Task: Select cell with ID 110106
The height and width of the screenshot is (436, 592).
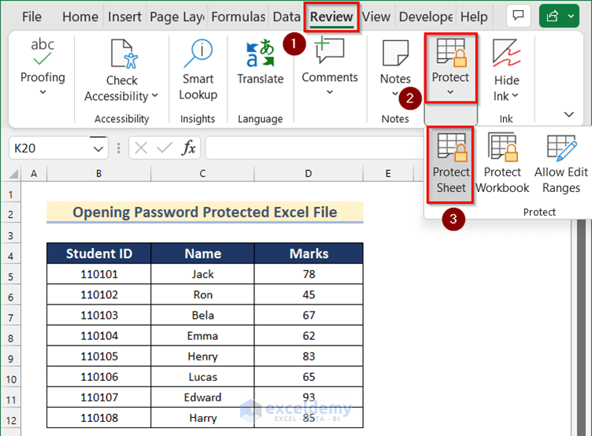Action: pyautogui.click(x=98, y=377)
